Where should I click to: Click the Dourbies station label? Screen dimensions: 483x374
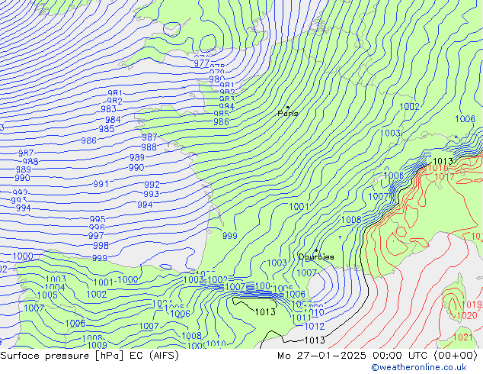point(316,256)
